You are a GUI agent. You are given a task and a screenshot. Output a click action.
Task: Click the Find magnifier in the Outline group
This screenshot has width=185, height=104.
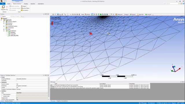coord(7,10)
